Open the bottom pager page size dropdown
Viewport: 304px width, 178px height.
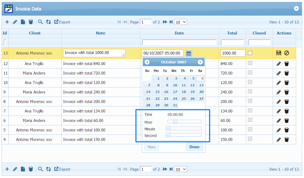[x=181, y=169]
